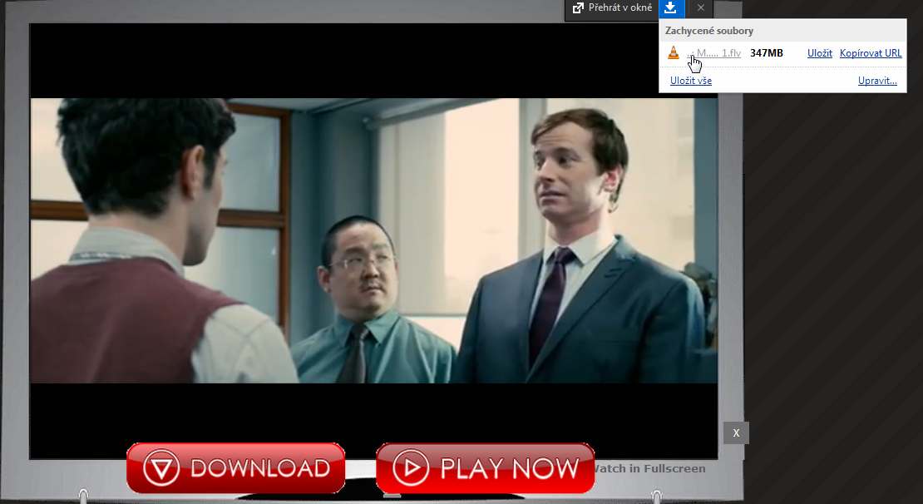Click Kopírovat URL link
Viewport: 923px width, 504px height.
(x=871, y=53)
